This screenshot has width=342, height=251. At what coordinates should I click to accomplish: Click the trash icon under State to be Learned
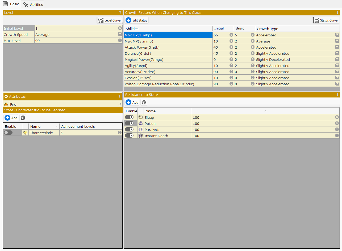23,118
